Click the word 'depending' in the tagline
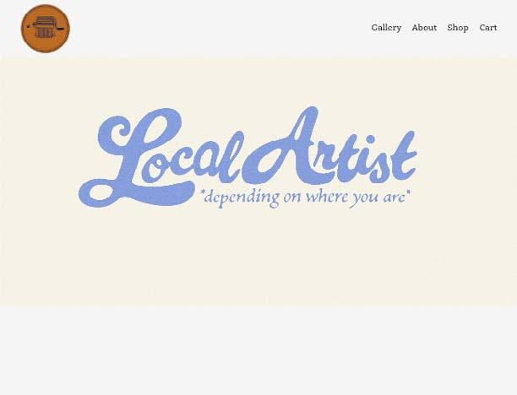The width and height of the screenshot is (517, 395). pyautogui.click(x=242, y=198)
